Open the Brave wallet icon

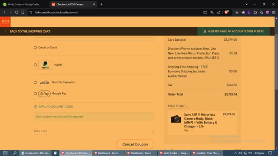pyautogui.click(x=243, y=13)
